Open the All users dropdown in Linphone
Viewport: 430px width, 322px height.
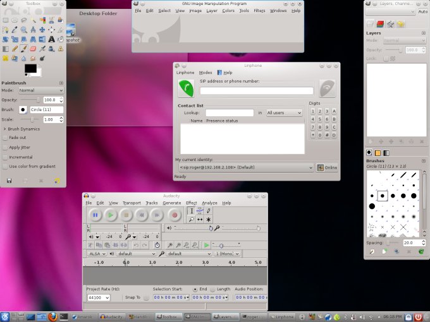click(x=285, y=113)
